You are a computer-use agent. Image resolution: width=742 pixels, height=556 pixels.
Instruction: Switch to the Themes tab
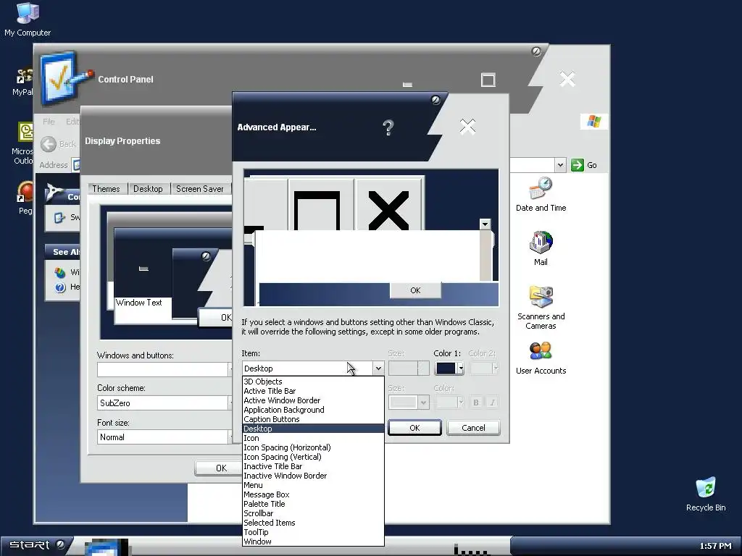[106, 189]
